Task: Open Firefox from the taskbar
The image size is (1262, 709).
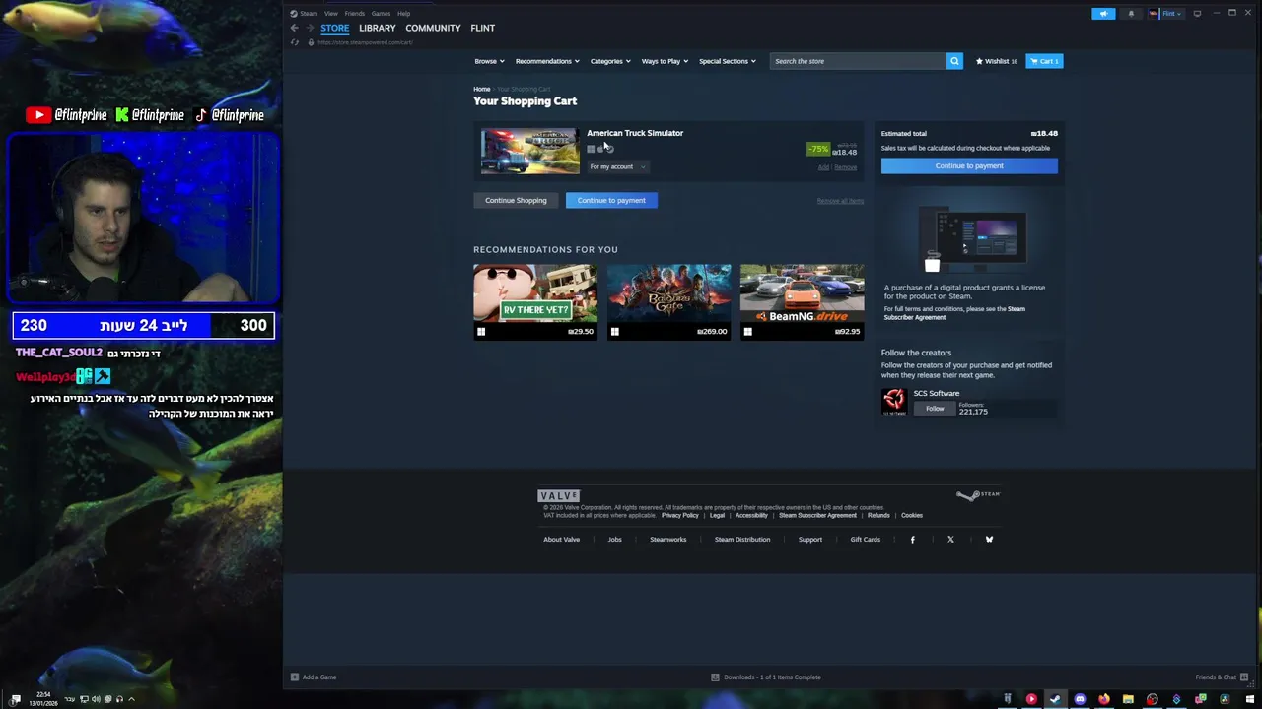Action: coord(1103,699)
